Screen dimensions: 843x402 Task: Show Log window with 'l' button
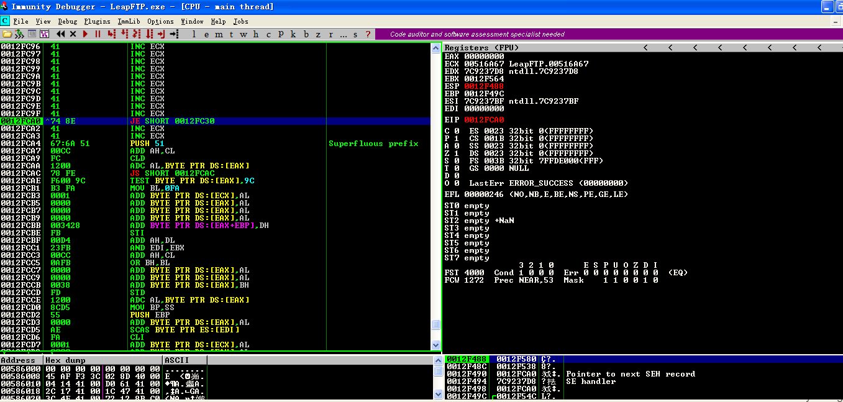point(194,34)
